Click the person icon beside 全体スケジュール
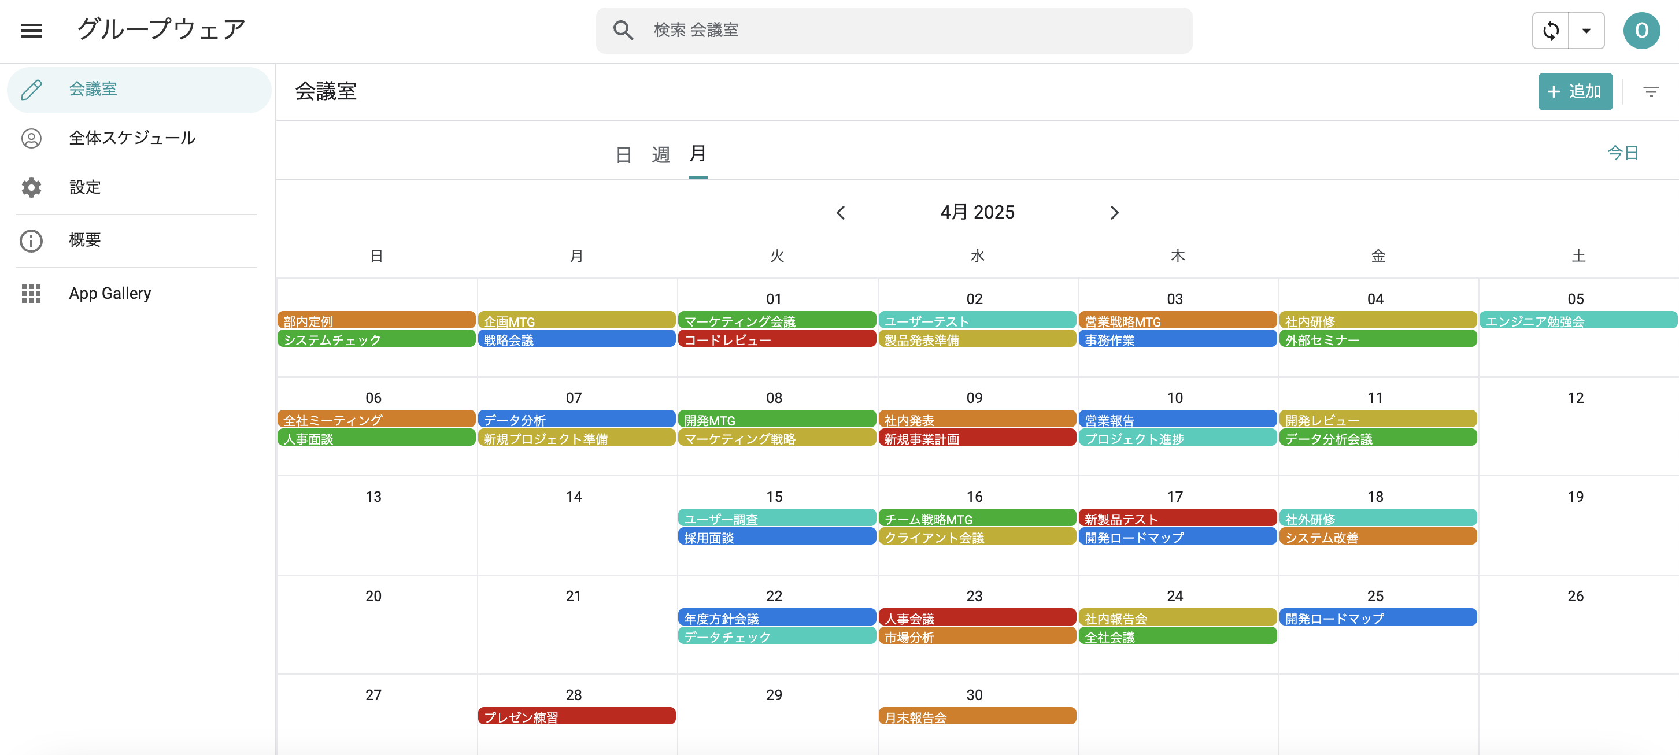Viewport: 1679px width, 755px height. 31,138
